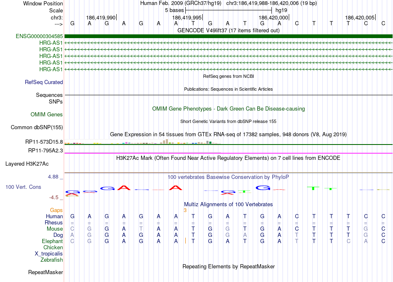The image size is (393, 282).
Task: Click the Human species label
Action: (x=54, y=216)
